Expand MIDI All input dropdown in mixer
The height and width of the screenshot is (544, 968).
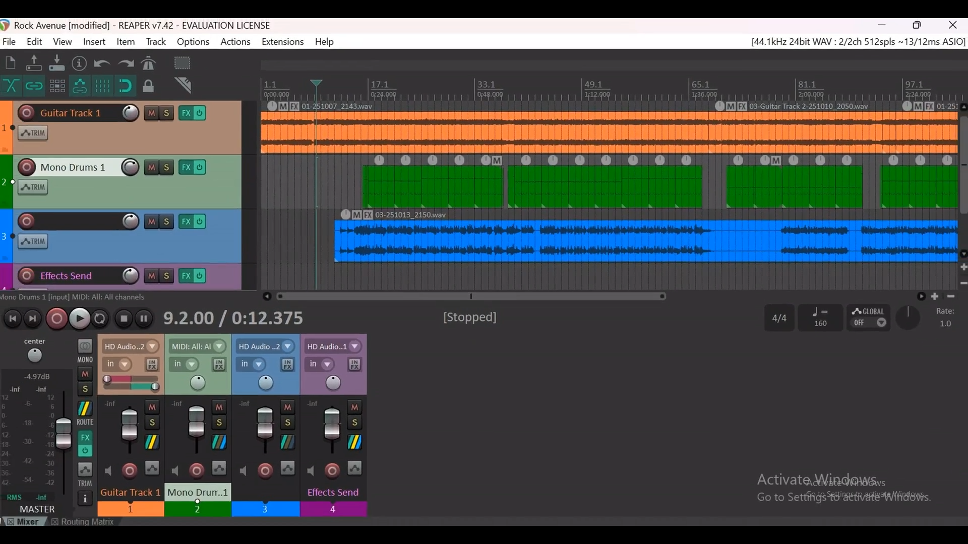(x=219, y=347)
